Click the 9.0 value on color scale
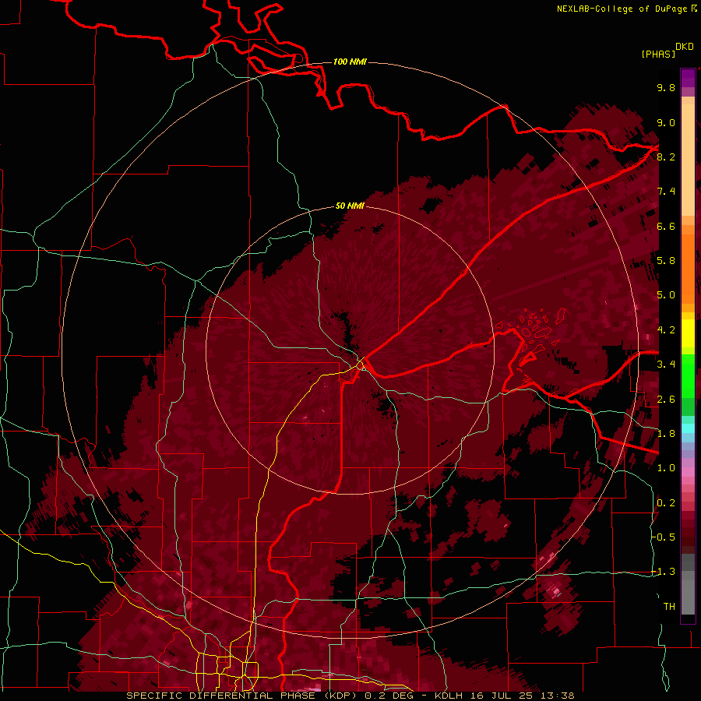 (x=666, y=122)
